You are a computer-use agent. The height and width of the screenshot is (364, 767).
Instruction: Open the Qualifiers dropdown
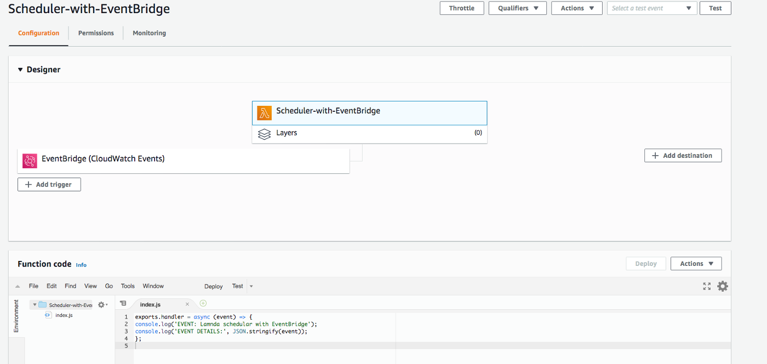coord(517,8)
